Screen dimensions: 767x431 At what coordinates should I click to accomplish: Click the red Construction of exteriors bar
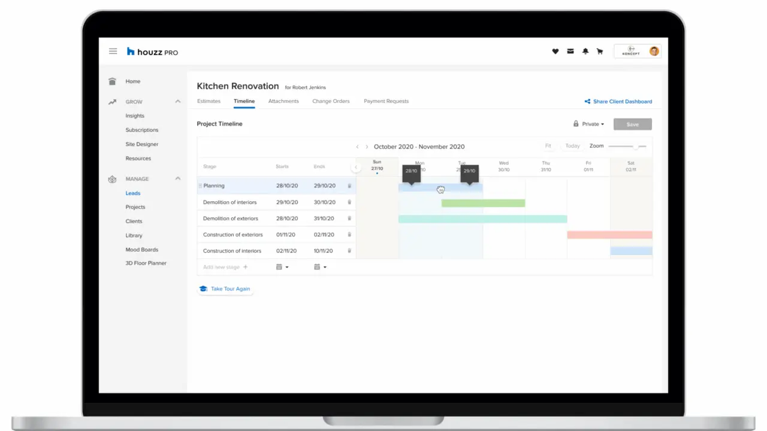[x=609, y=235]
